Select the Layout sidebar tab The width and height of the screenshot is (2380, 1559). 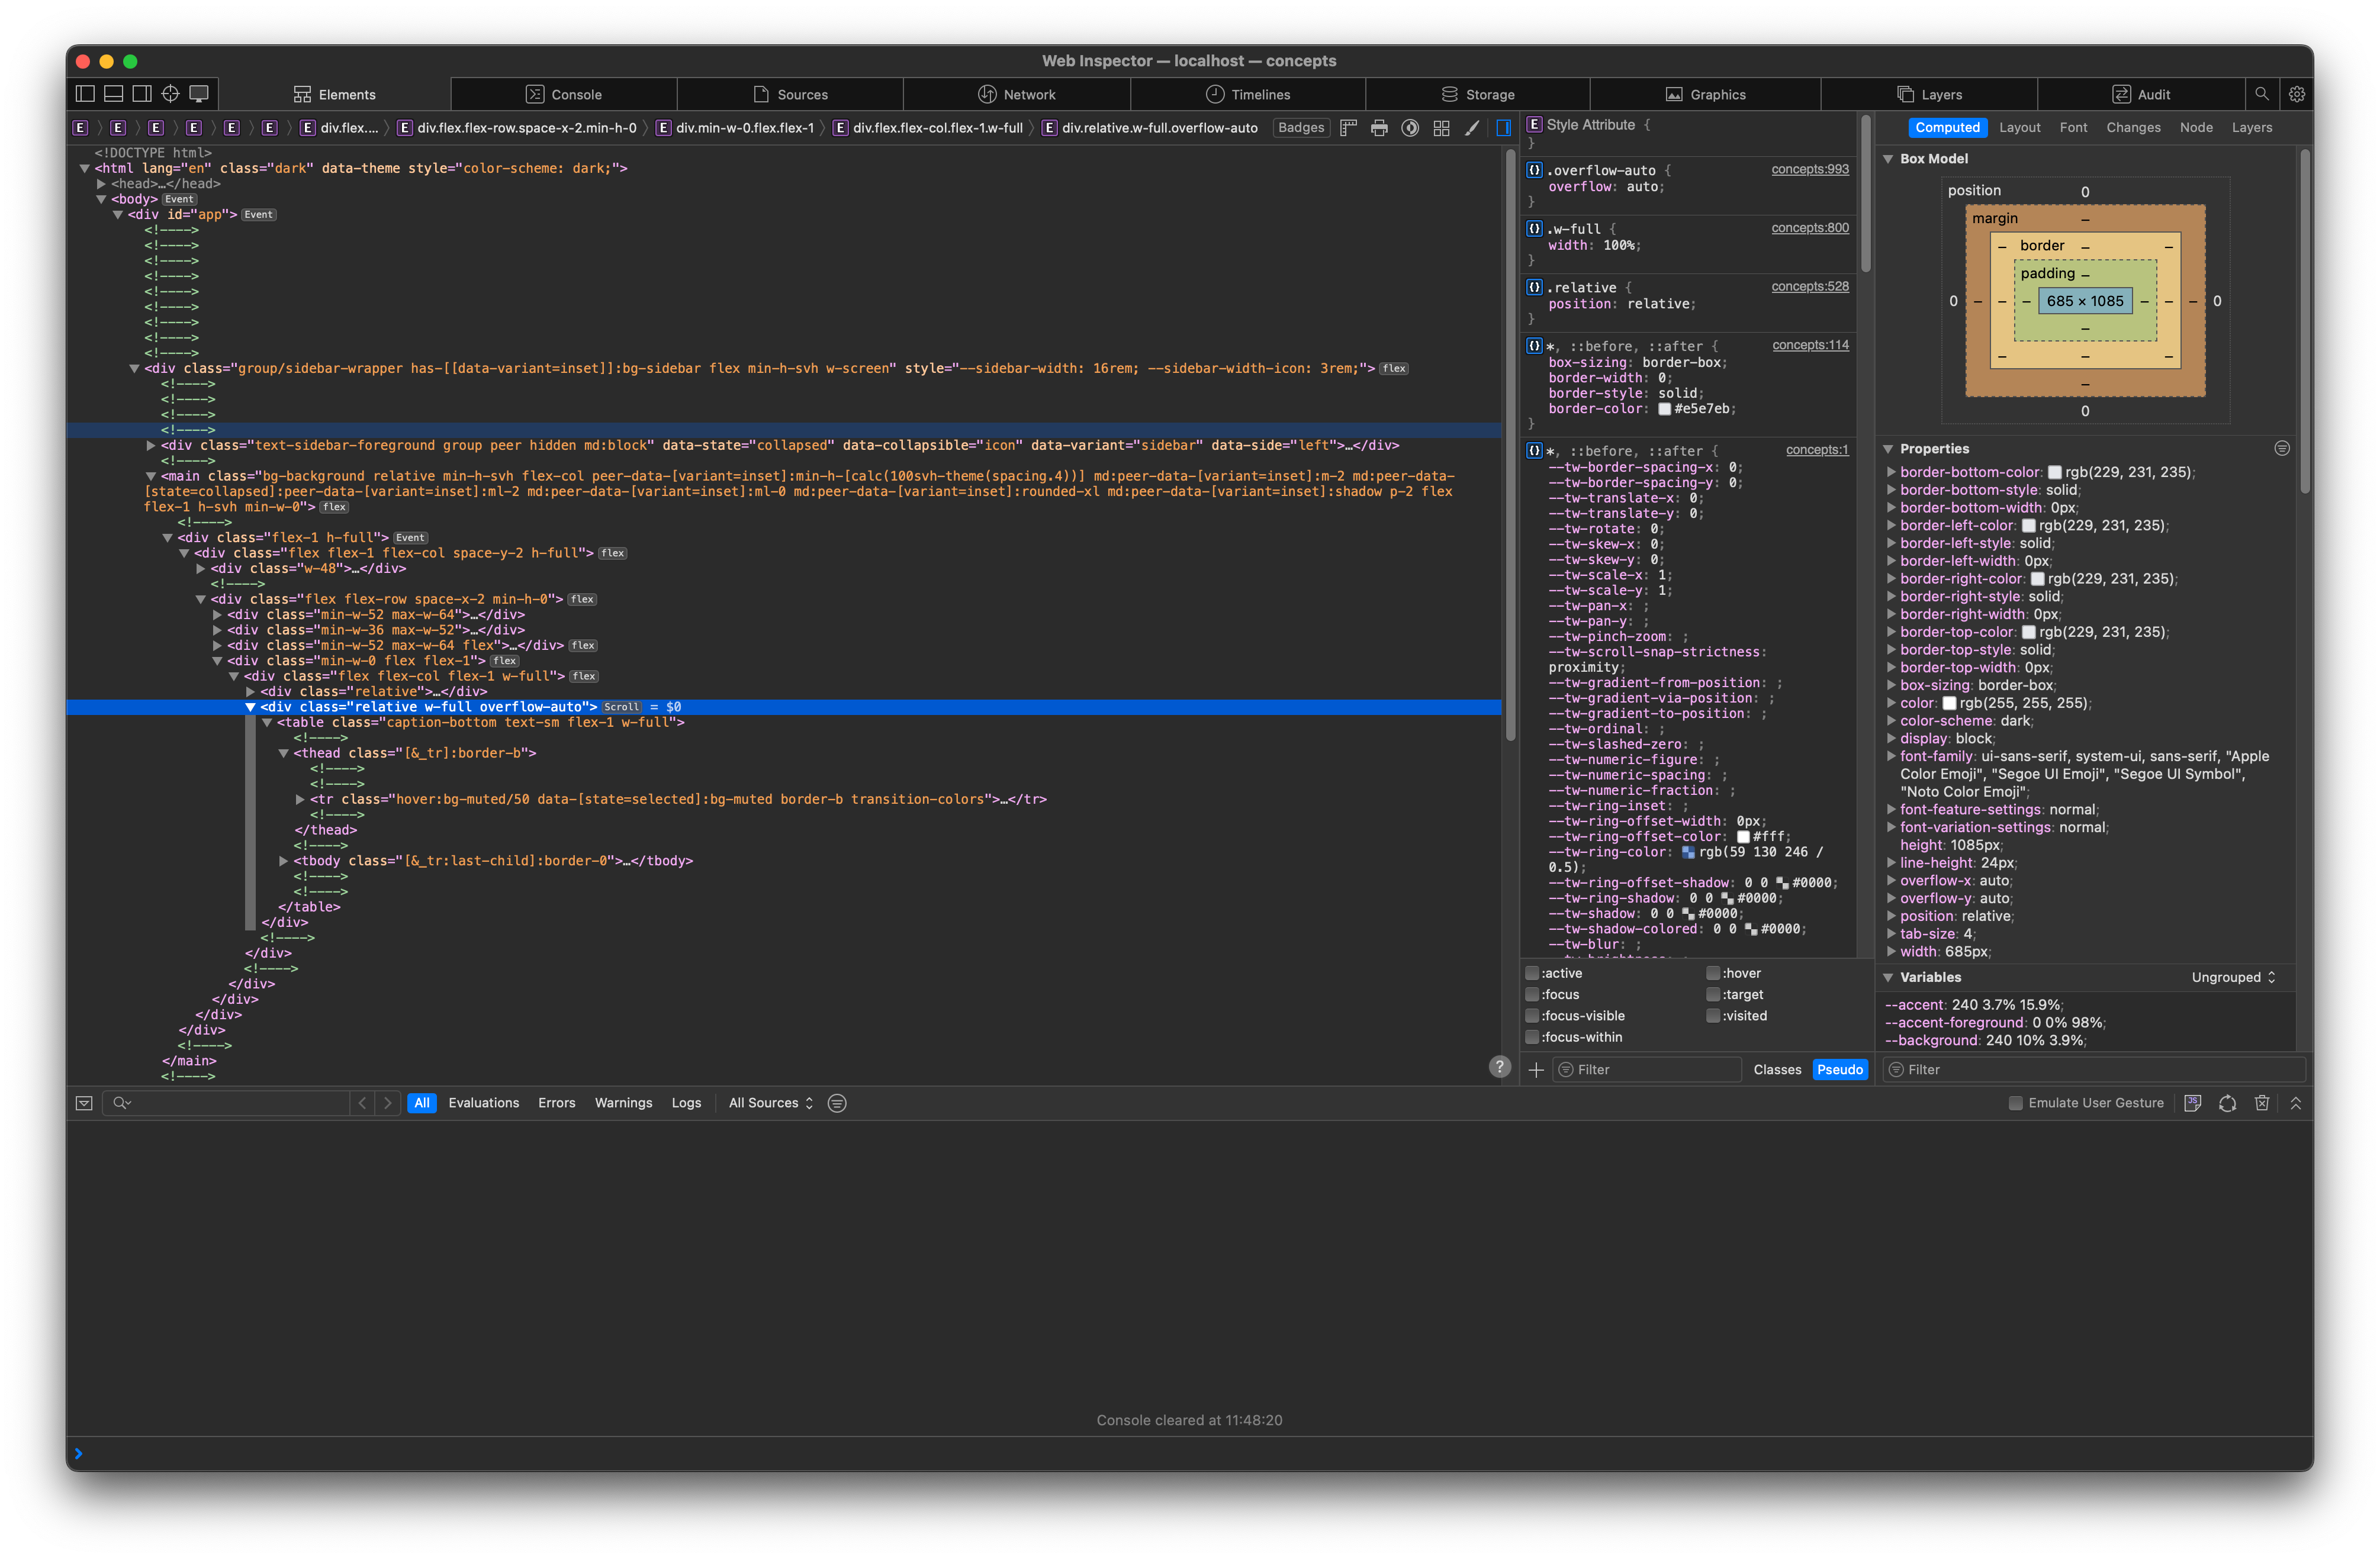[2019, 128]
